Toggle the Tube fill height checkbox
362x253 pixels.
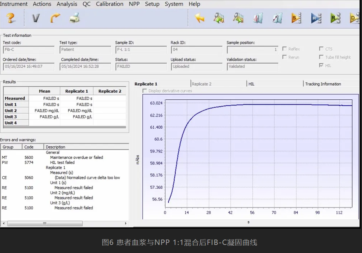(x=321, y=57)
